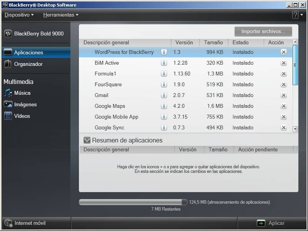Toggle Resumen de aplicaciones collapse checkbox
Viewport: 308px width, 231px height.
click(x=87, y=140)
